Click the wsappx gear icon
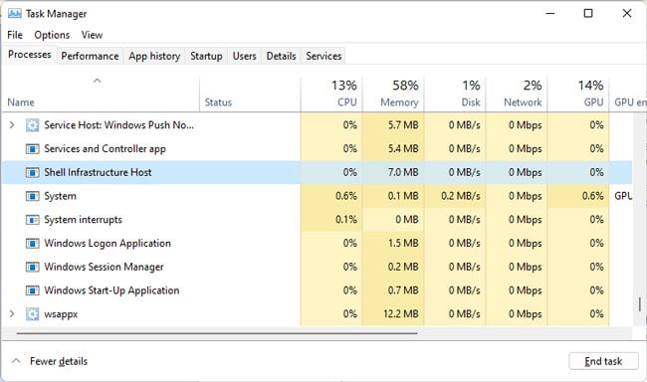The width and height of the screenshot is (647, 382). [32, 314]
